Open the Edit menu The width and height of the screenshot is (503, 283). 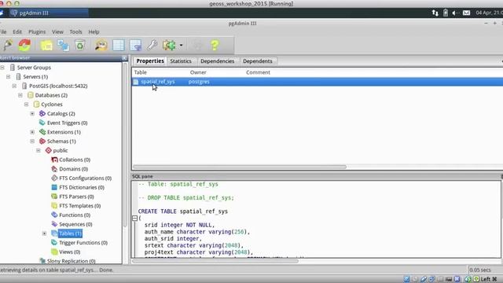[x=17, y=31]
